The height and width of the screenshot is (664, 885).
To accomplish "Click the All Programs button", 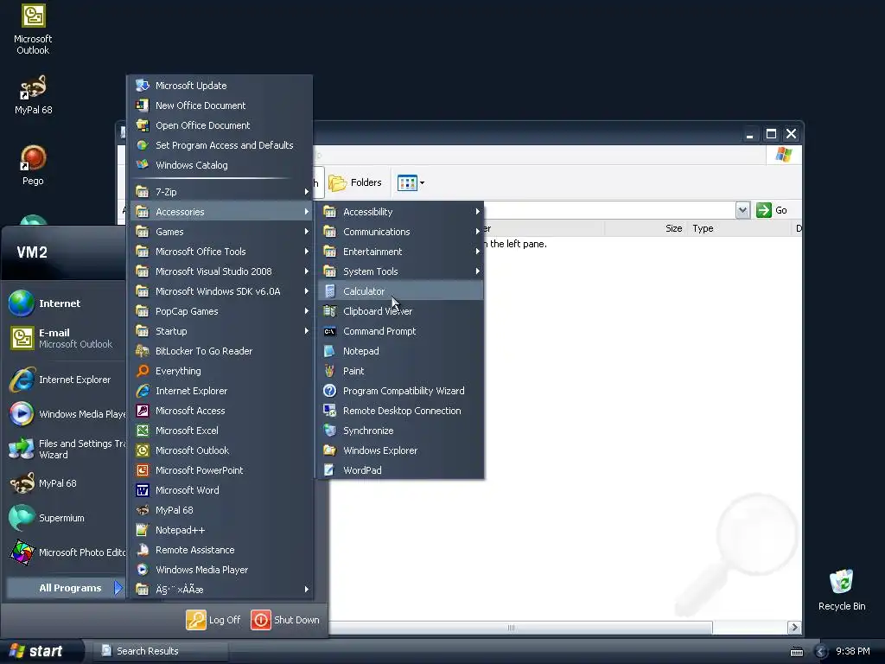I will (x=65, y=588).
